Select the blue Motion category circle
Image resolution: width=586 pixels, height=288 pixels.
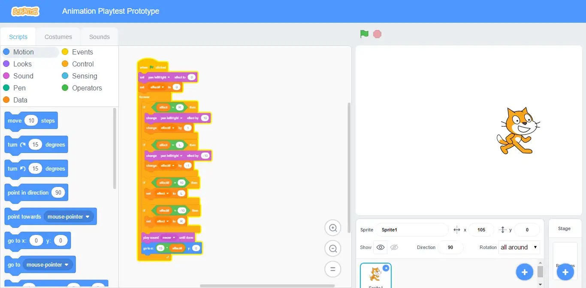click(x=6, y=52)
